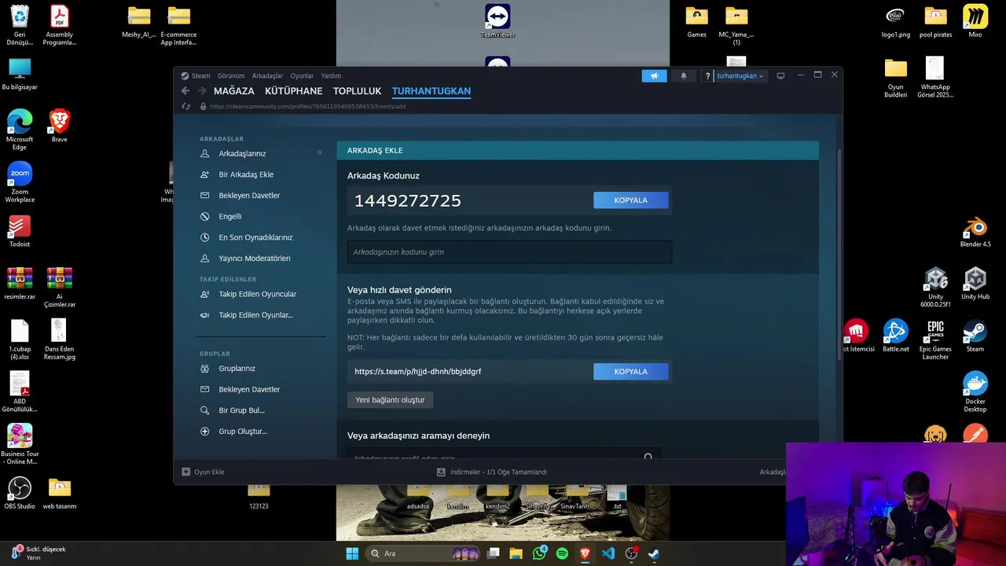Viewport: 1006px width, 566px height.
Task: Open the Blender 4.5 desktop icon
Action: 975,231
